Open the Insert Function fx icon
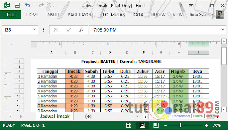 (x=81, y=30)
